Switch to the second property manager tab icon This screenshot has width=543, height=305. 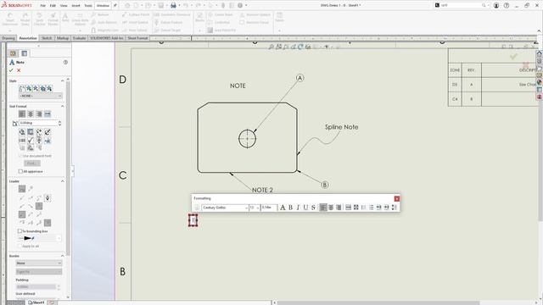coord(25,53)
